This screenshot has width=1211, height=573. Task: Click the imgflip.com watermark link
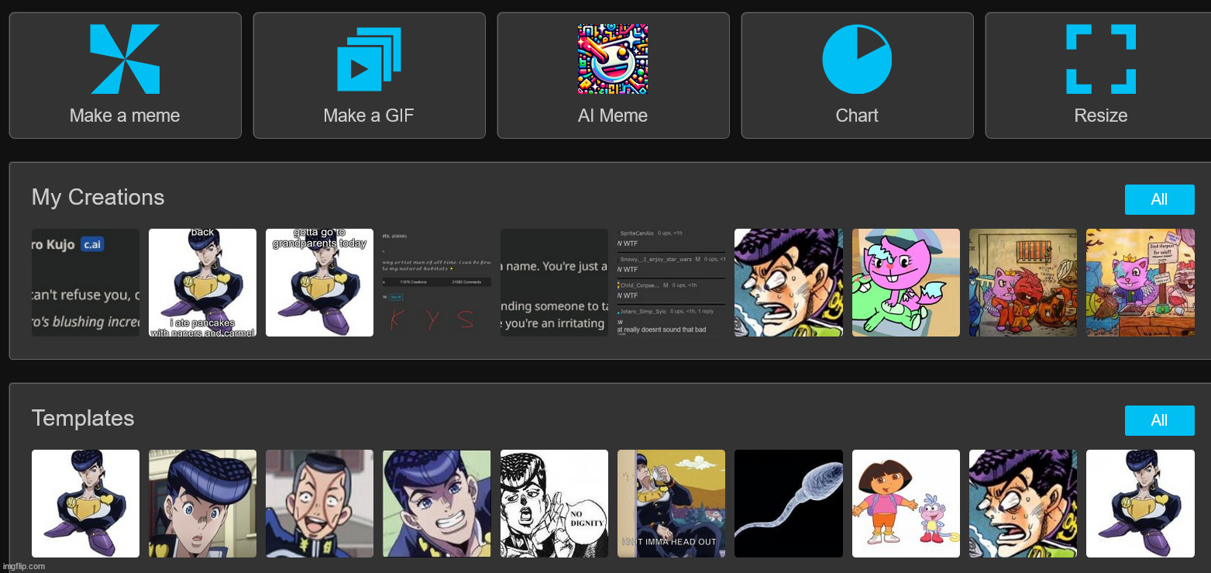click(x=24, y=566)
